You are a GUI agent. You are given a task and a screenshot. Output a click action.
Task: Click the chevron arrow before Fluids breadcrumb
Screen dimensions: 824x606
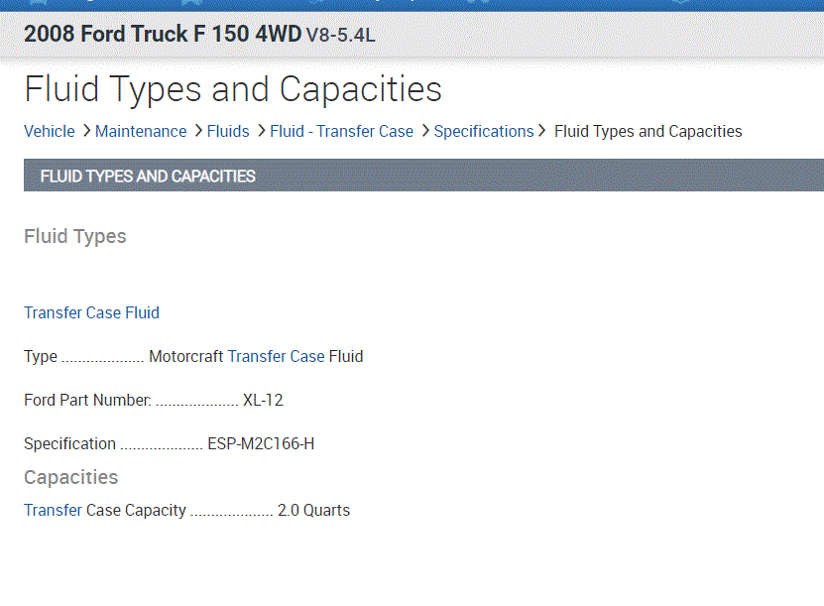pyautogui.click(x=198, y=131)
